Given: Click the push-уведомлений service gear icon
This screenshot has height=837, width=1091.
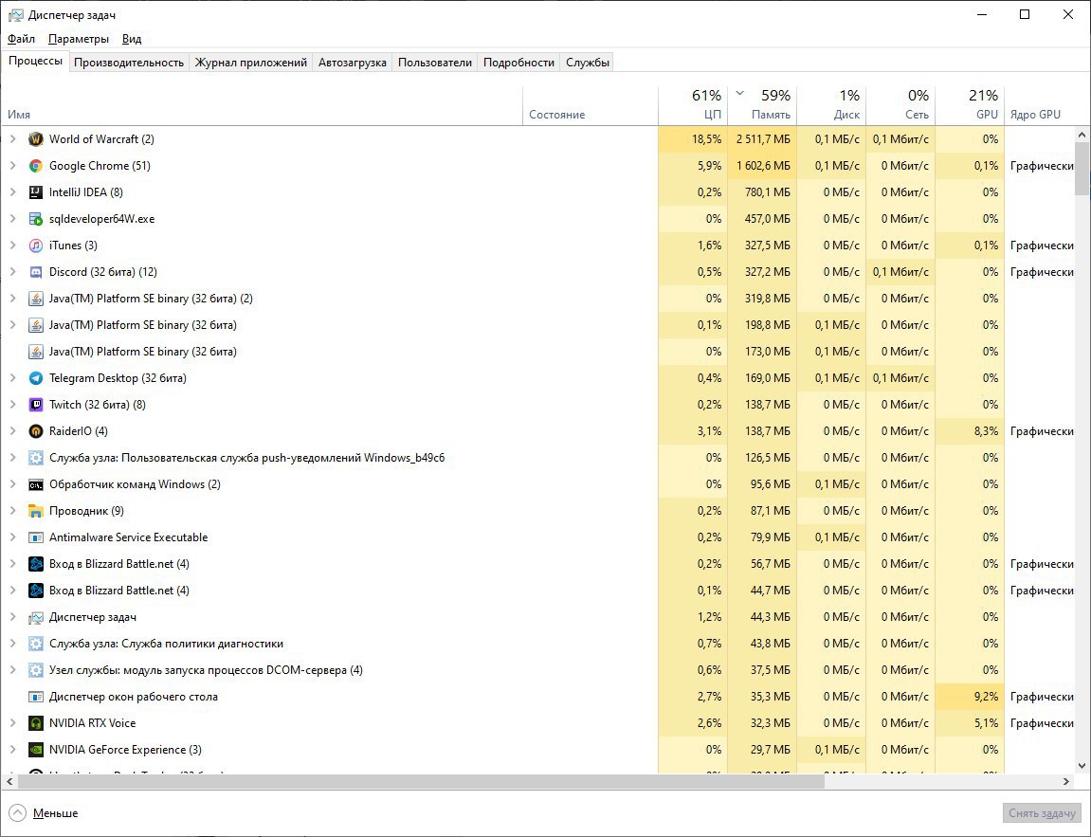Looking at the screenshot, I should pyautogui.click(x=35, y=458).
